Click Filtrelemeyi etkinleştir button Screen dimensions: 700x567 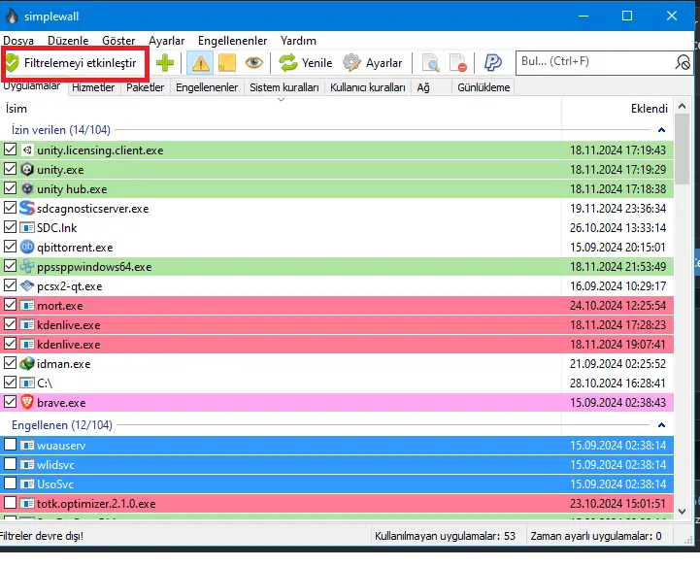click(74, 63)
